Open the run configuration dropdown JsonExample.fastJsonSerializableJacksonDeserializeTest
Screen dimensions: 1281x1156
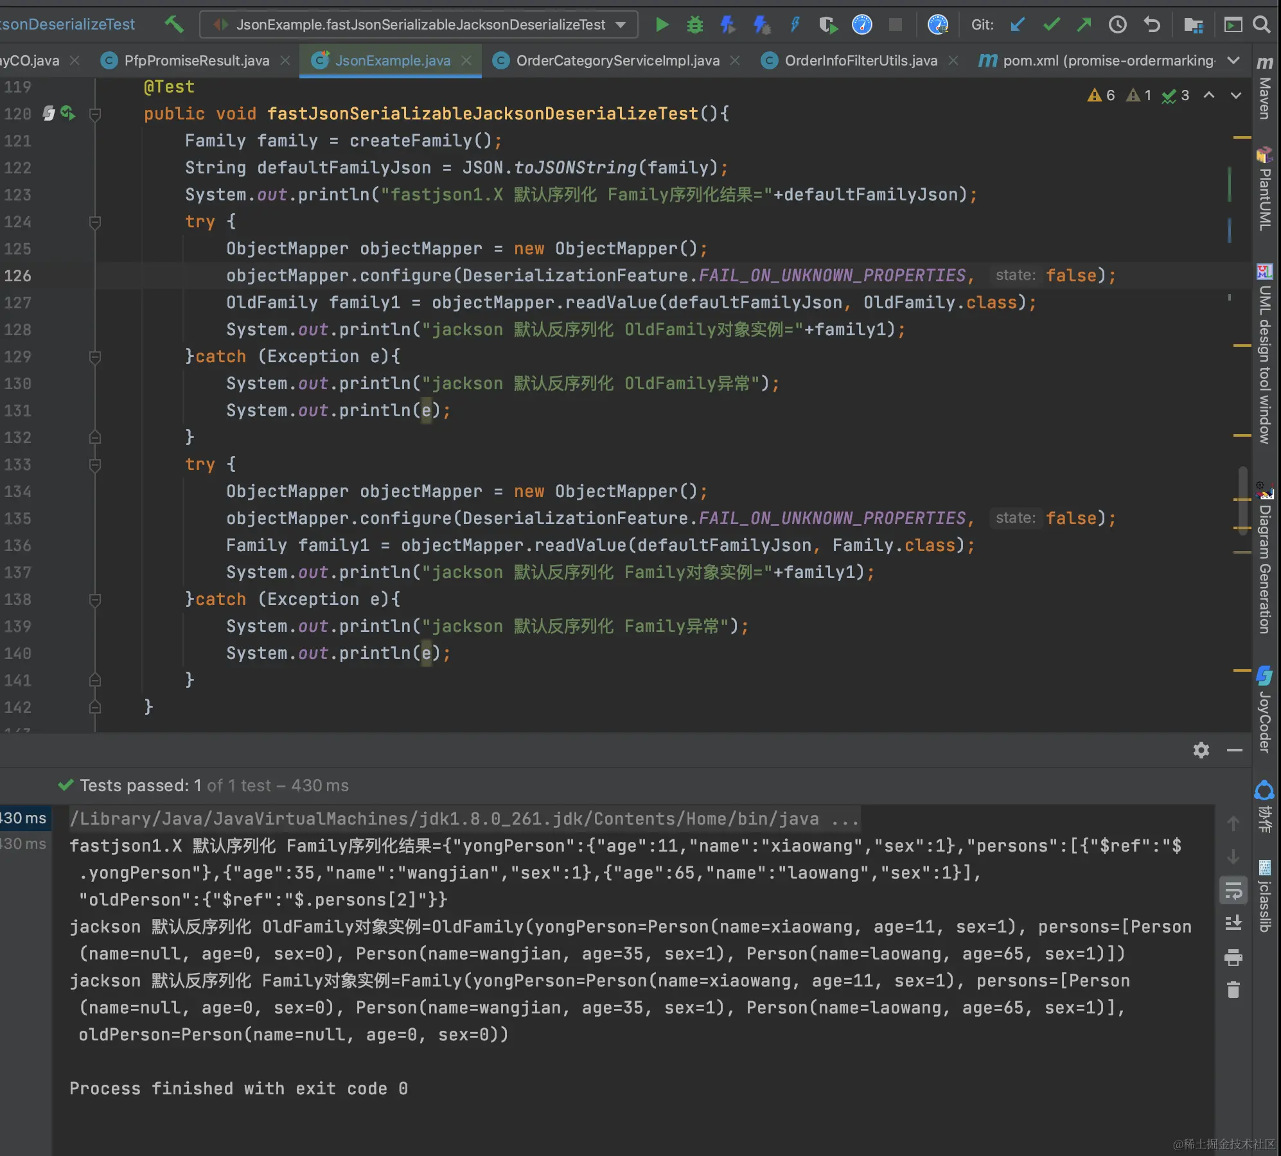click(419, 24)
